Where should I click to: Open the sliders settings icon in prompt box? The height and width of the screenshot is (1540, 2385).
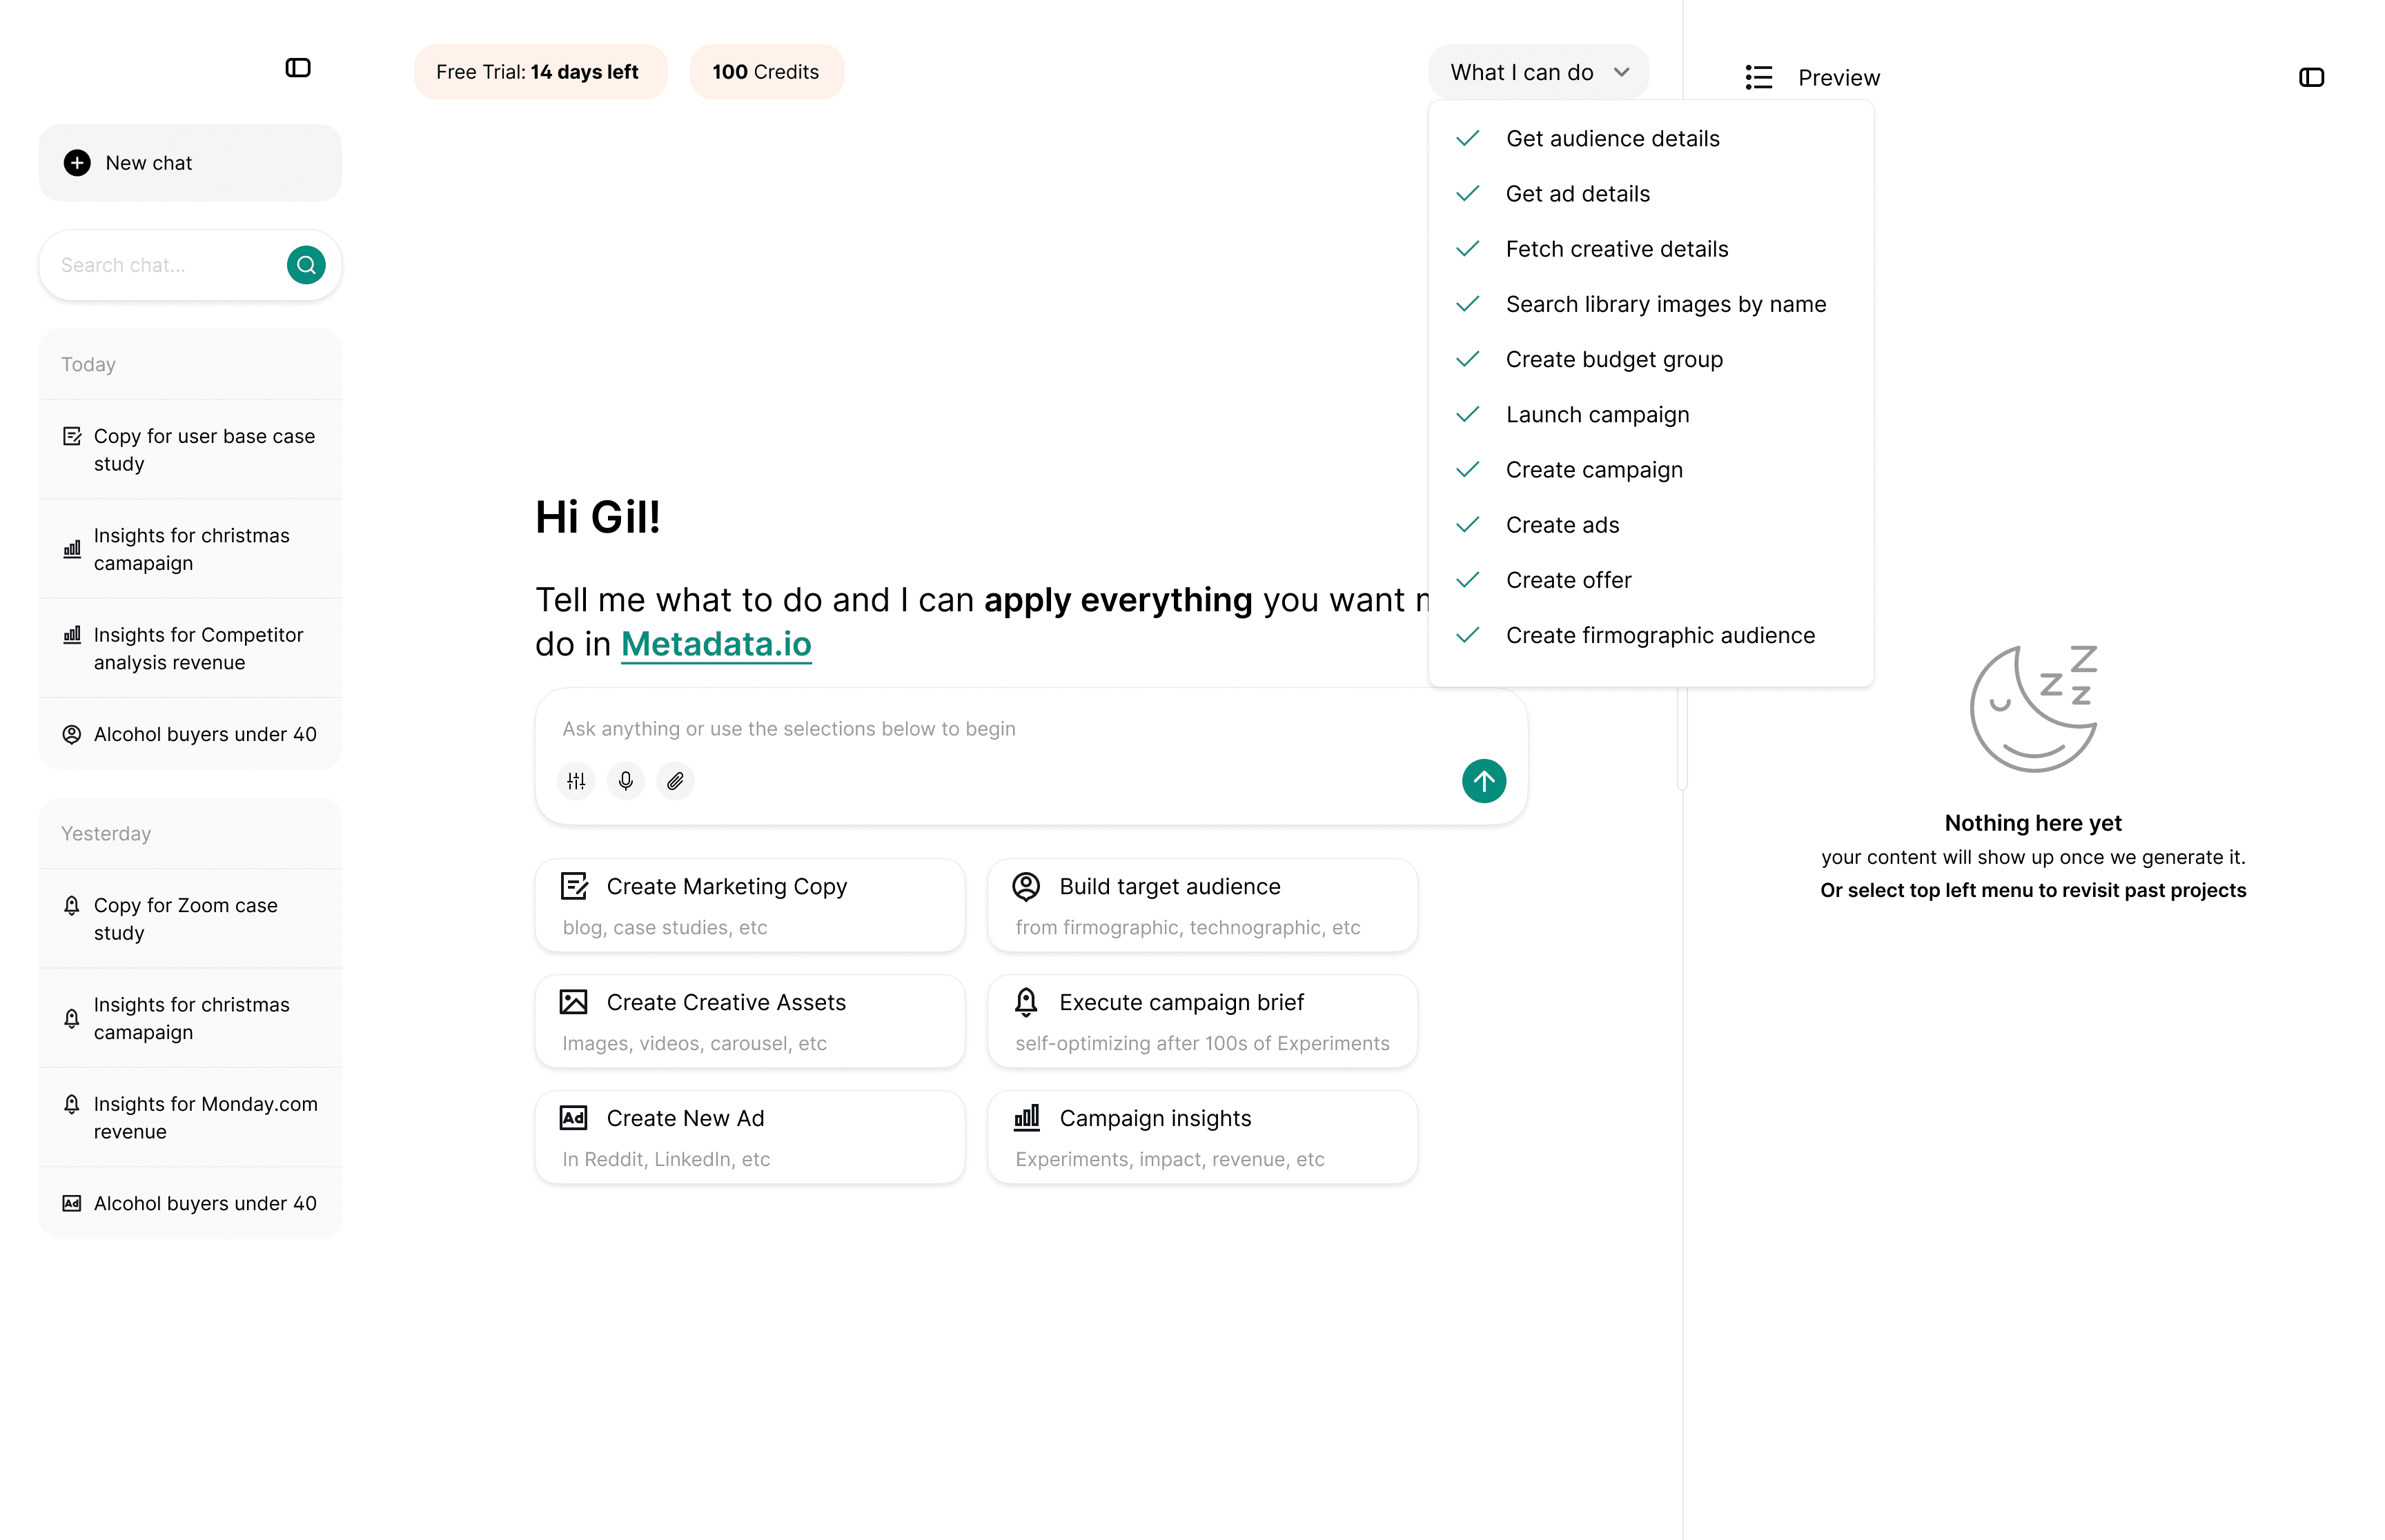[x=576, y=781]
